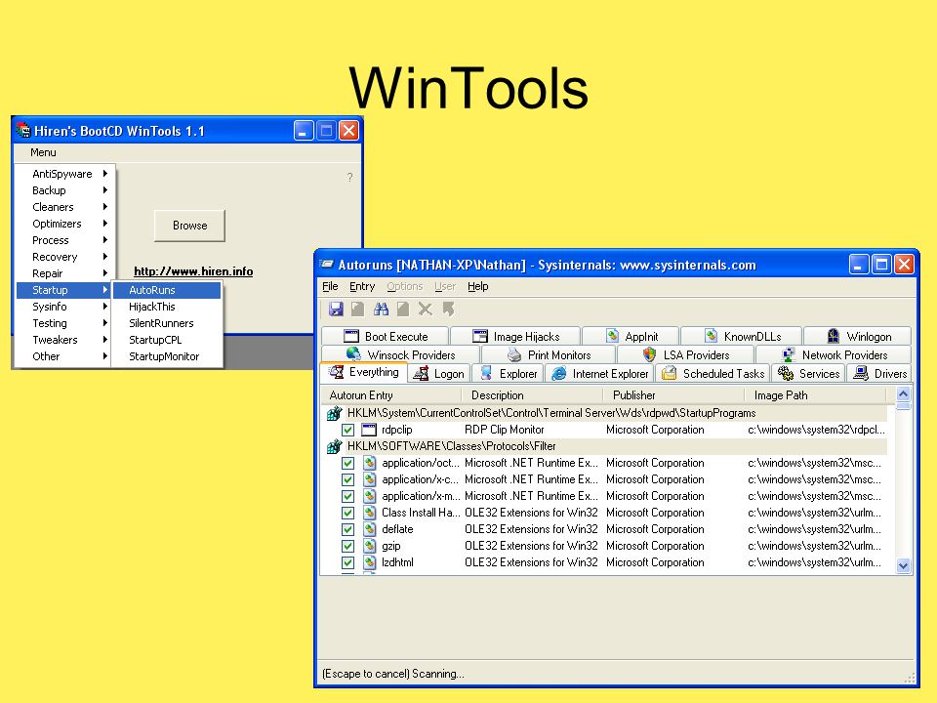Screen dimensions: 937x703
Task: Uncheck the application/x-c... entry checkbox
Action: coord(347,479)
